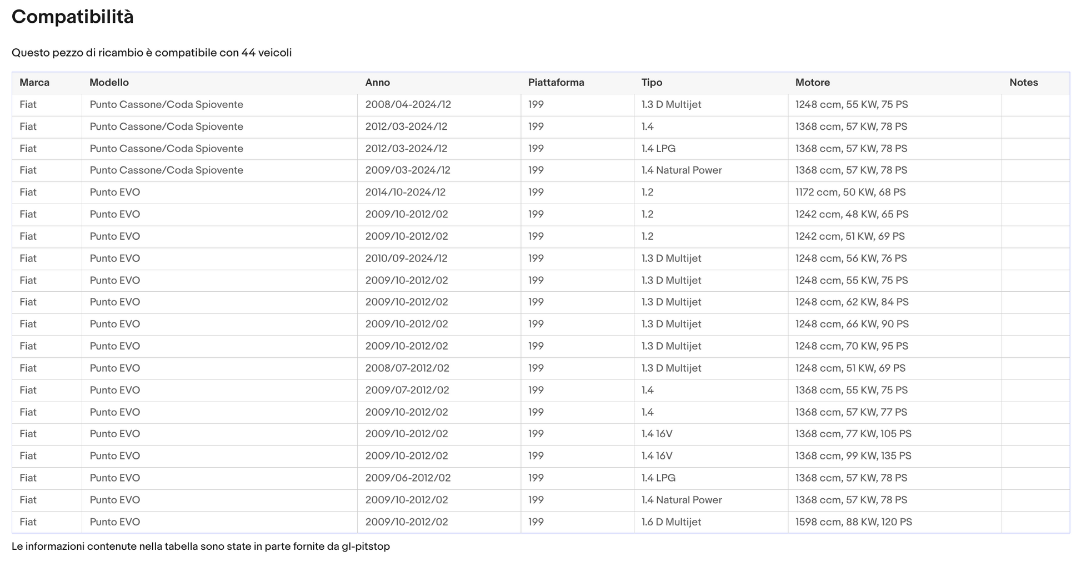
Task: Click the "Compatibilità" heading
Action: point(72,17)
